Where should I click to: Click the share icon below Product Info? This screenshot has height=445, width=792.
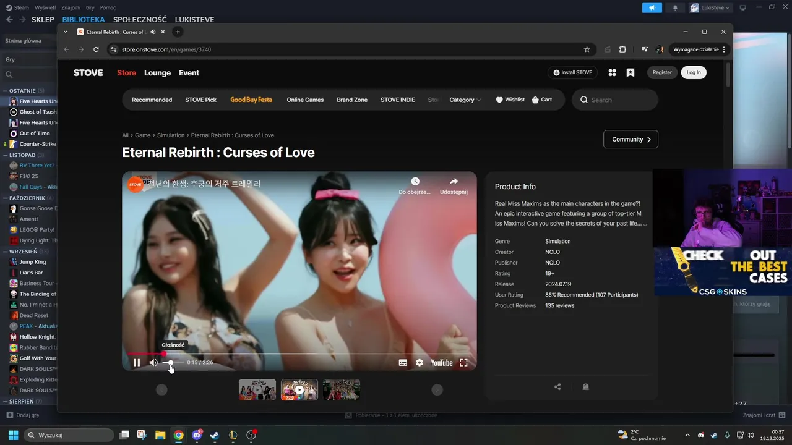coord(557,387)
